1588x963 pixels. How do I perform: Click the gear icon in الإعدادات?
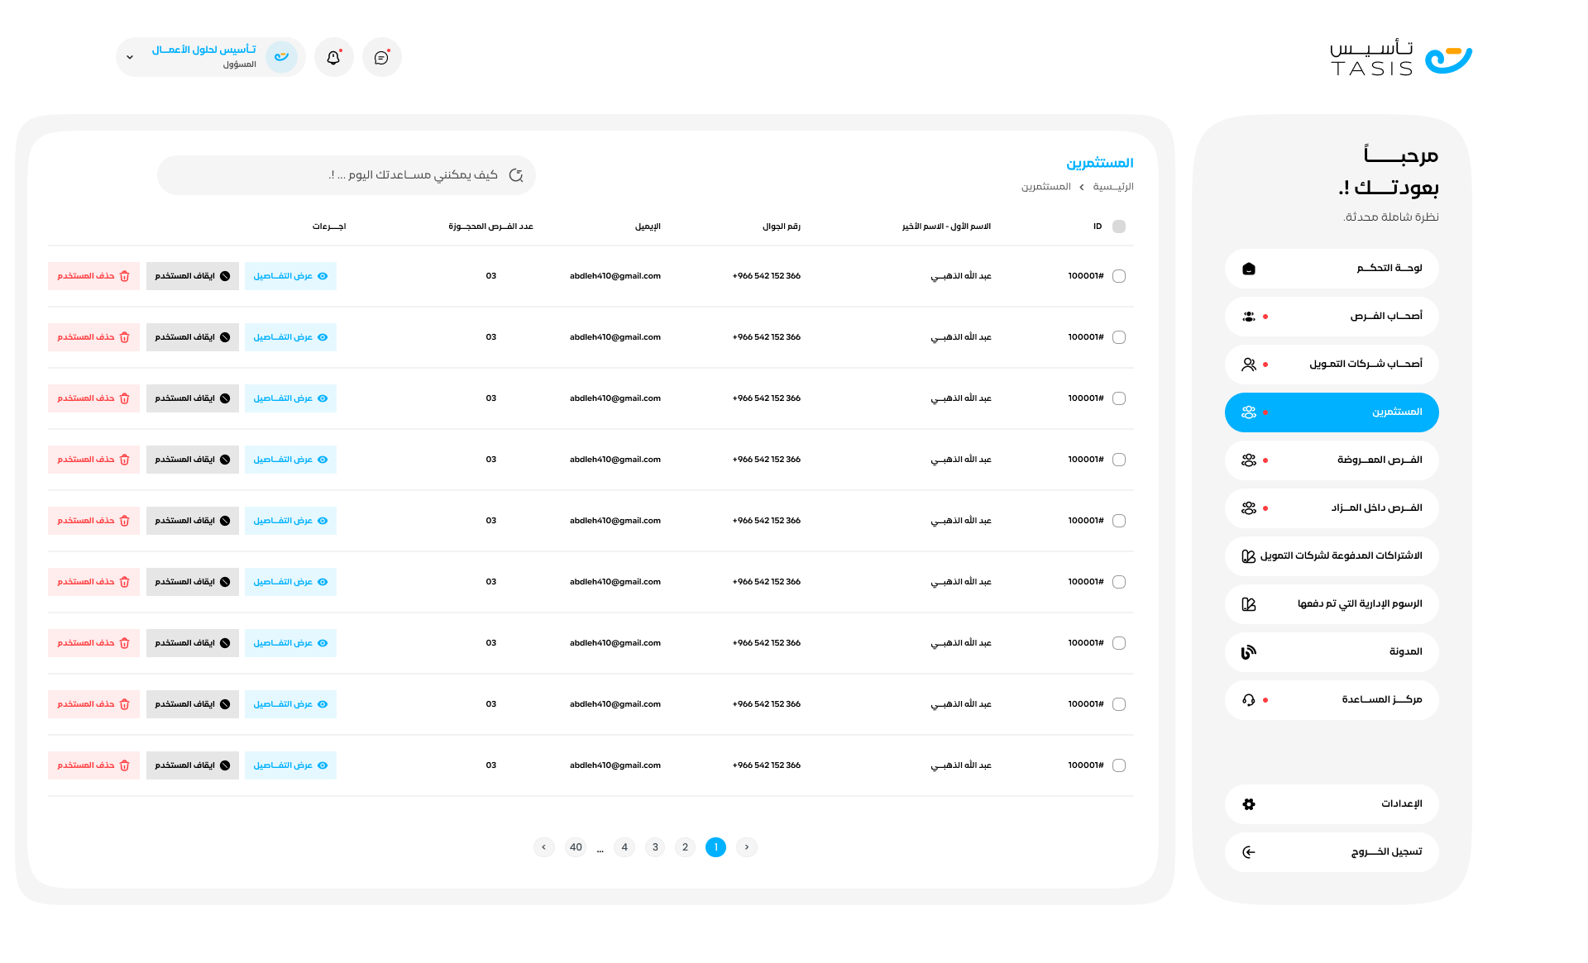[1249, 804]
